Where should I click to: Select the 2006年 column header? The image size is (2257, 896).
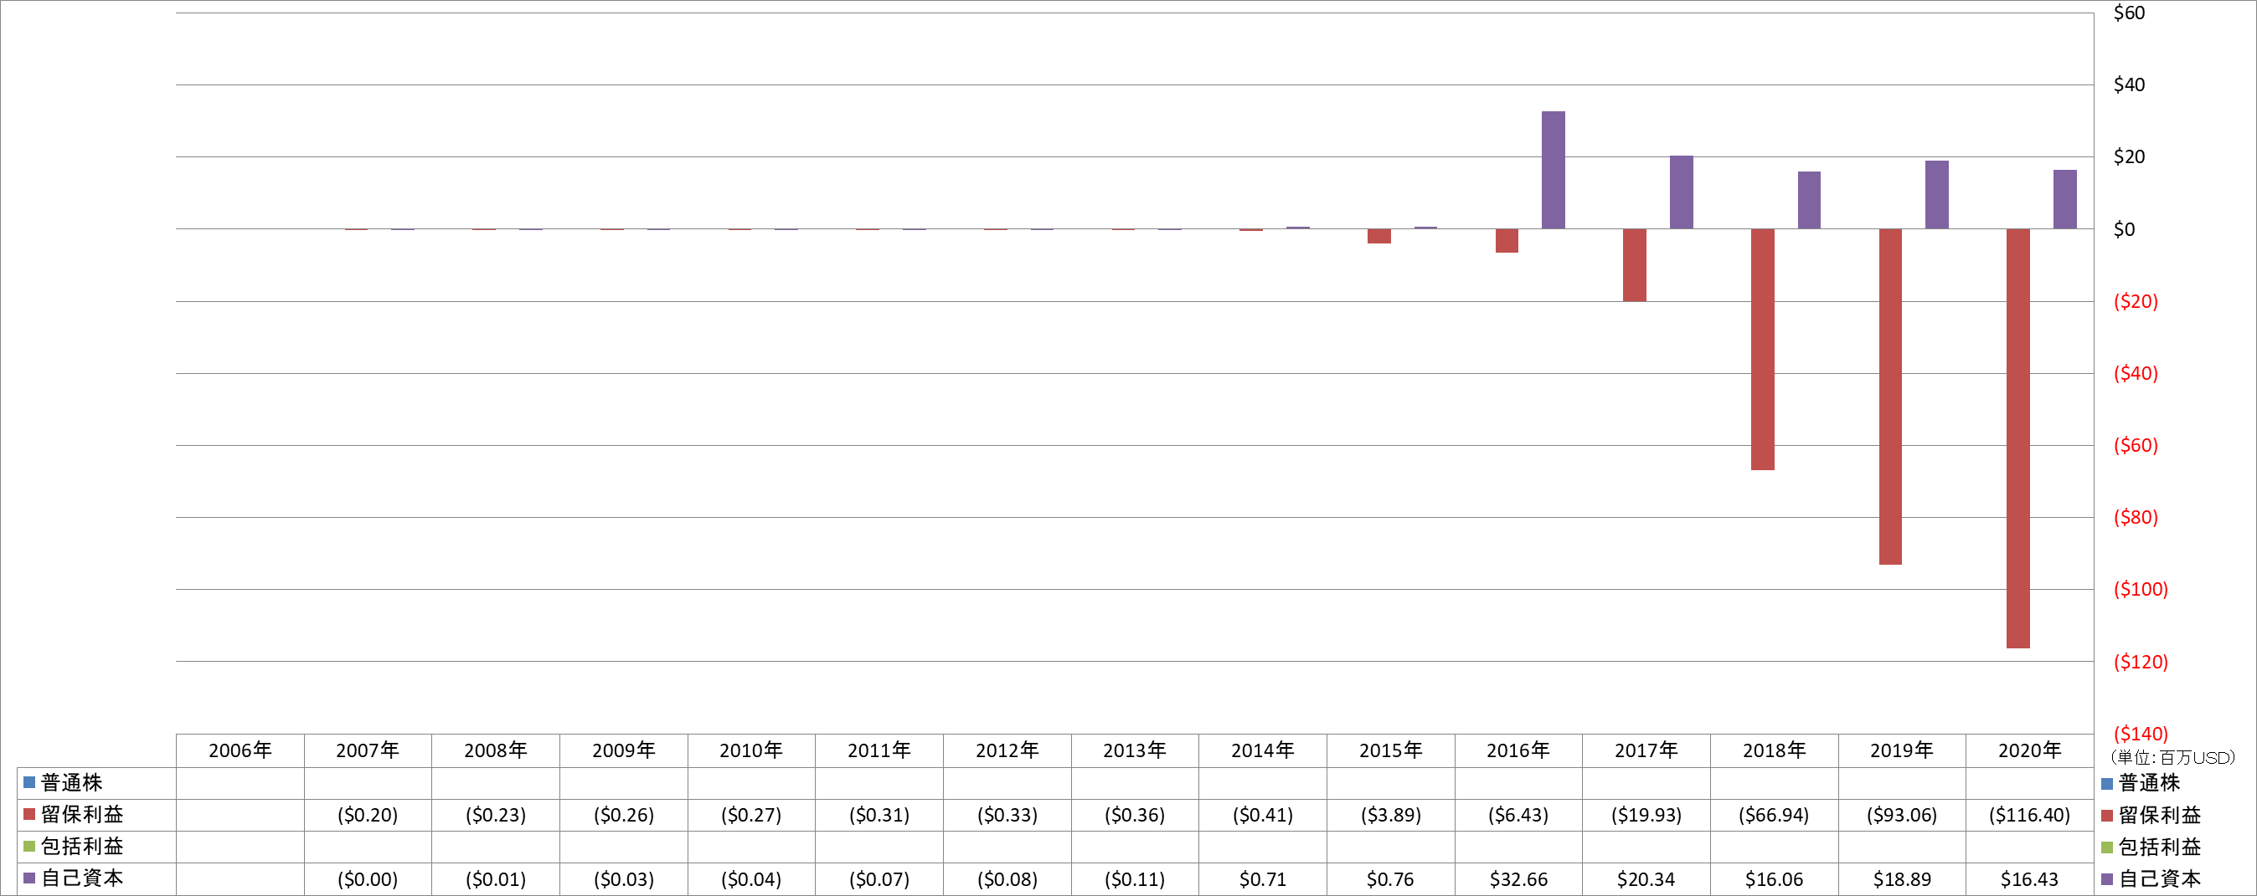240,750
